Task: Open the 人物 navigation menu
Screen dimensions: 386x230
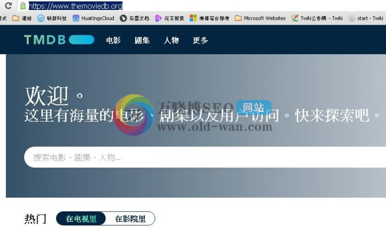Action: pyautogui.click(x=171, y=40)
